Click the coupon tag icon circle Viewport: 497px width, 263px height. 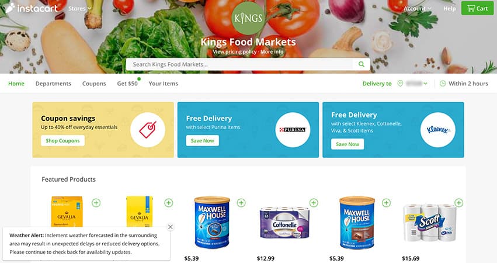point(148,130)
